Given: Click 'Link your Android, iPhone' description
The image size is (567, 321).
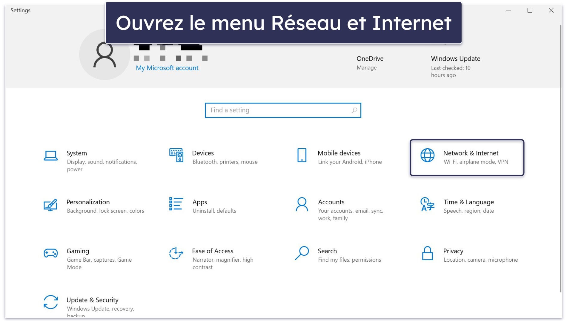Looking at the screenshot, I should click(350, 162).
